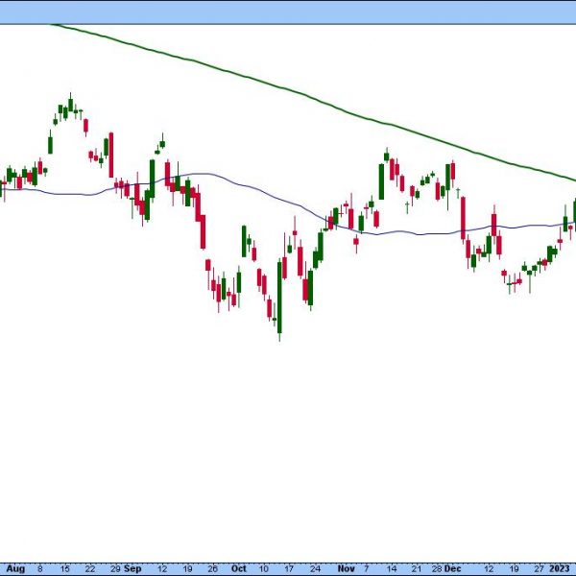
Task: Select the 7 date label after Nov
Action: [366, 568]
